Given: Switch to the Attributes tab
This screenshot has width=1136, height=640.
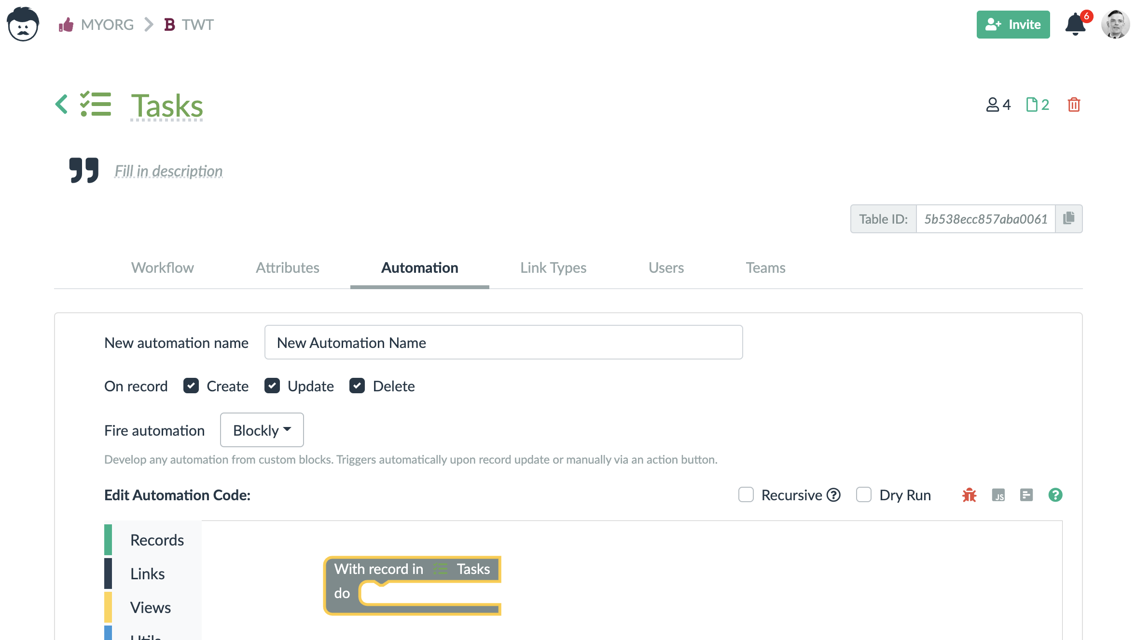Looking at the screenshot, I should pyautogui.click(x=288, y=267).
